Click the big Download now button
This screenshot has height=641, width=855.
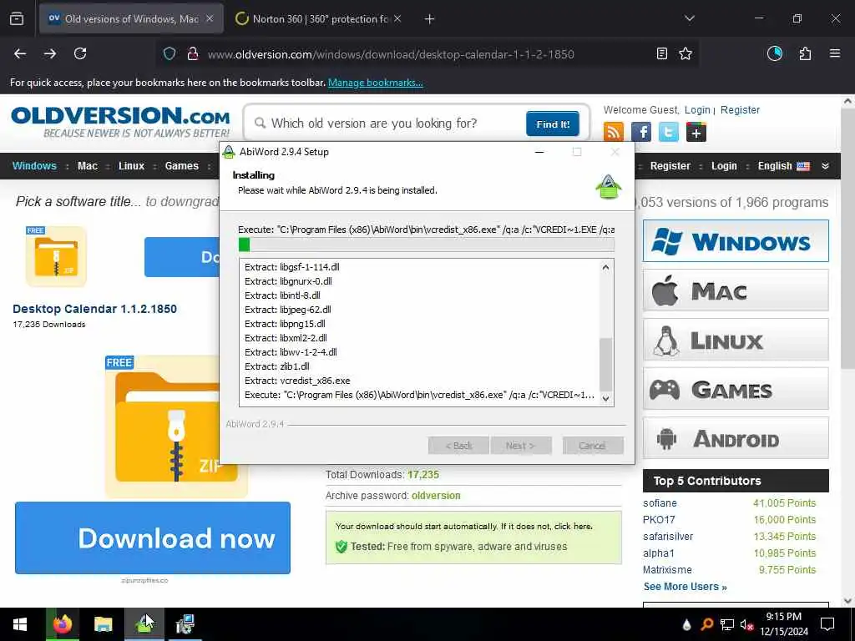[153, 538]
